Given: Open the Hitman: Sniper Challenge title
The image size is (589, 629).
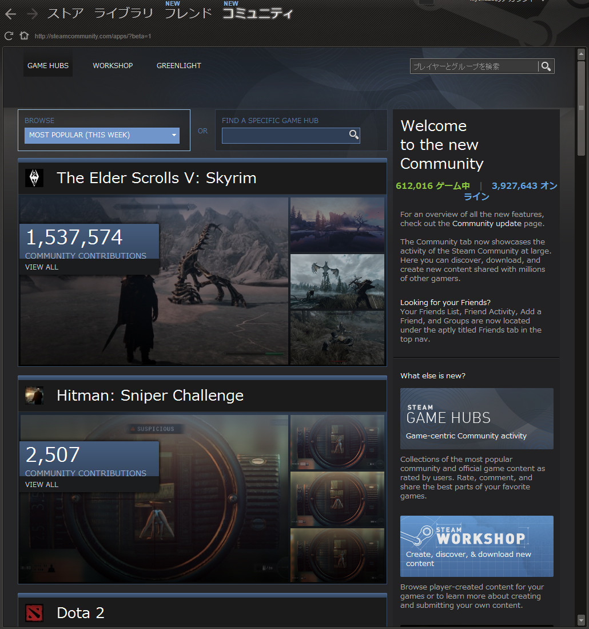Looking at the screenshot, I should tap(150, 395).
